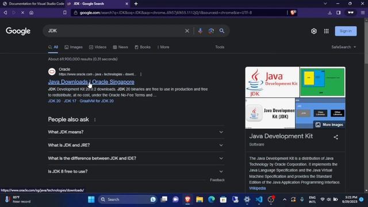Image resolution: width=368 pixels, height=207 pixels.
Task: Open the search Tools button
Action: [220, 47]
